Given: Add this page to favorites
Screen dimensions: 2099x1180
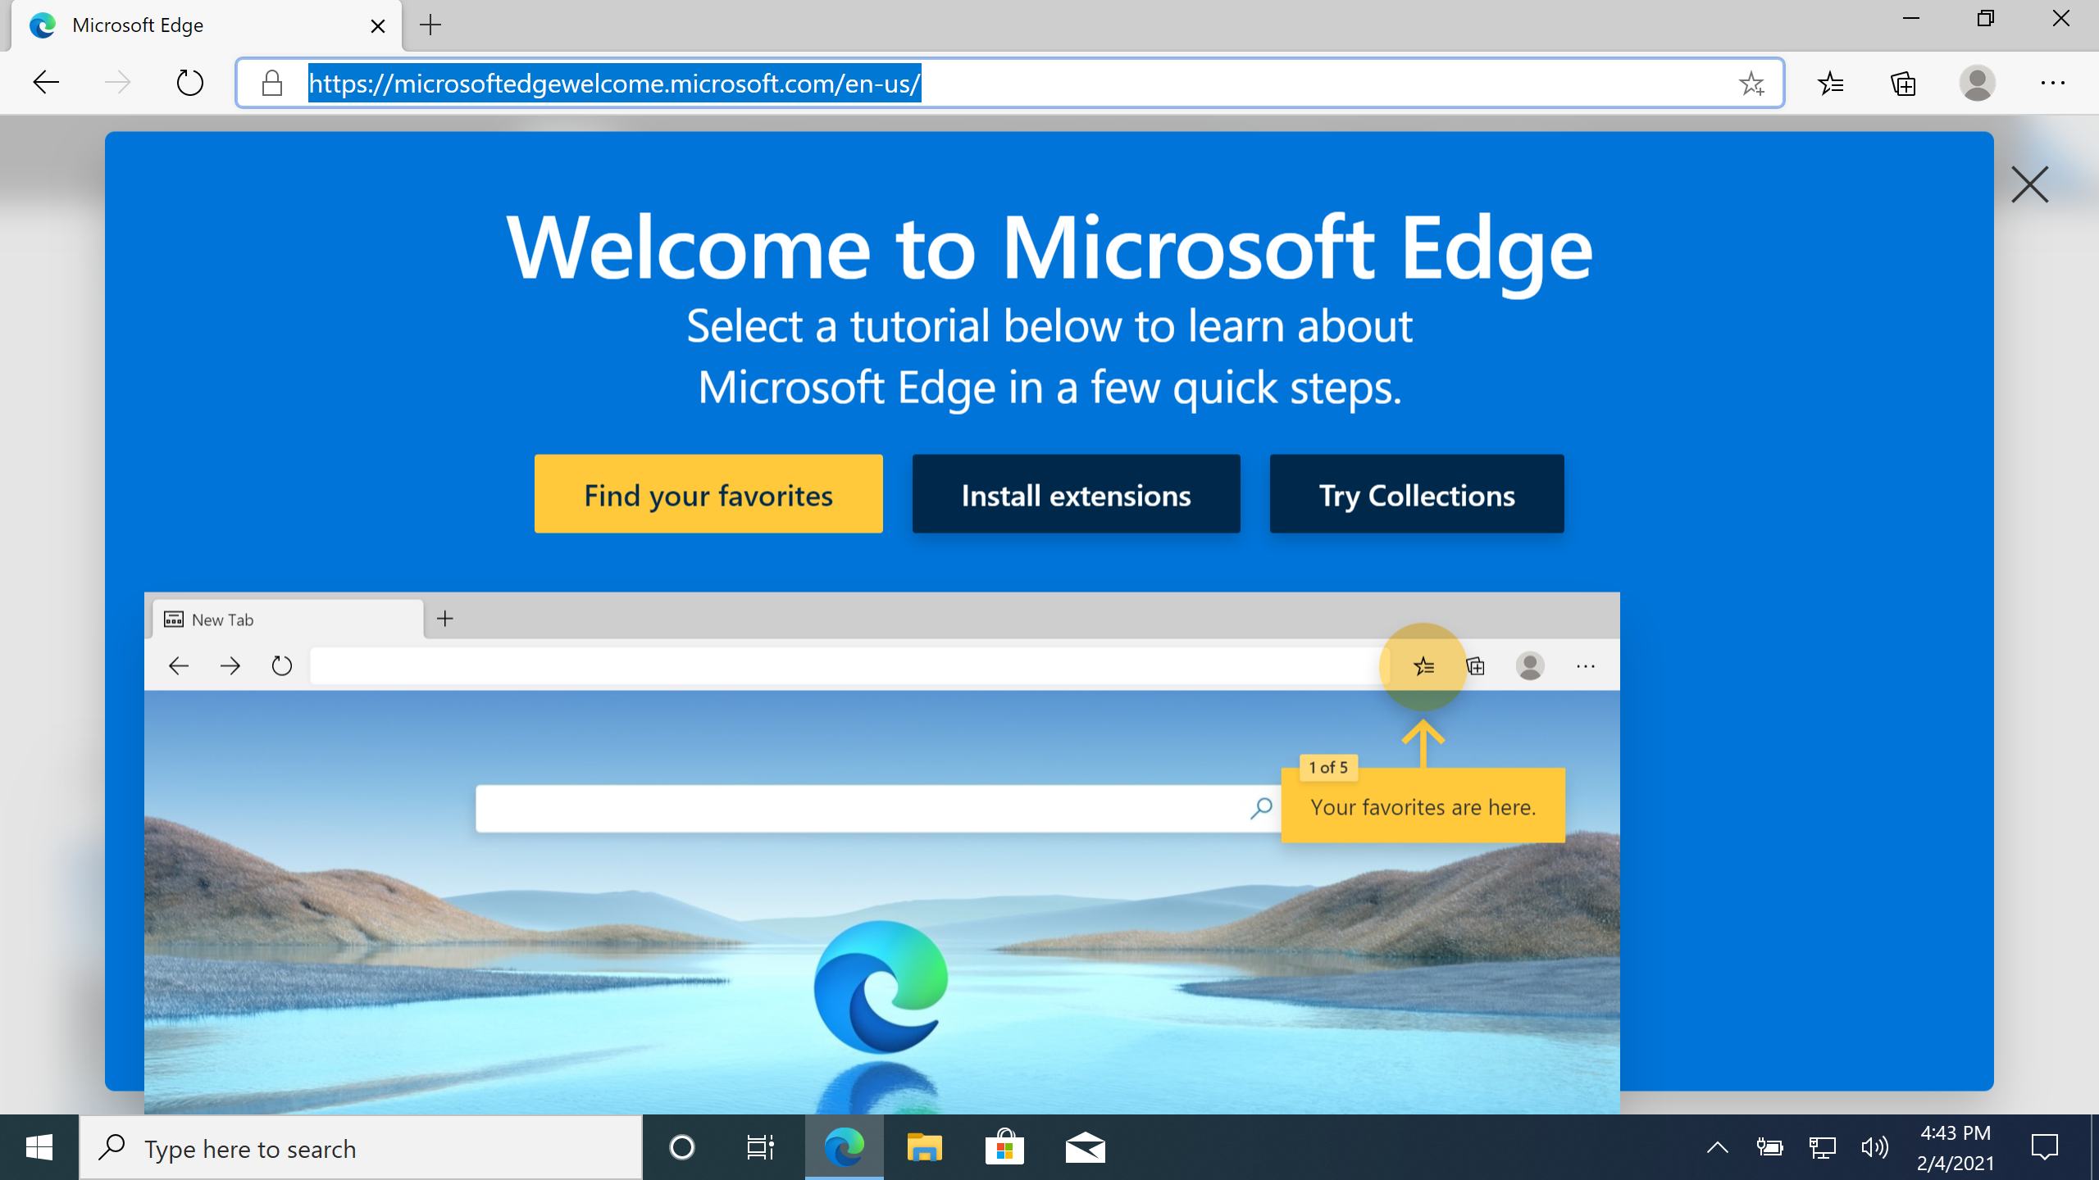Looking at the screenshot, I should pyautogui.click(x=1753, y=83).
